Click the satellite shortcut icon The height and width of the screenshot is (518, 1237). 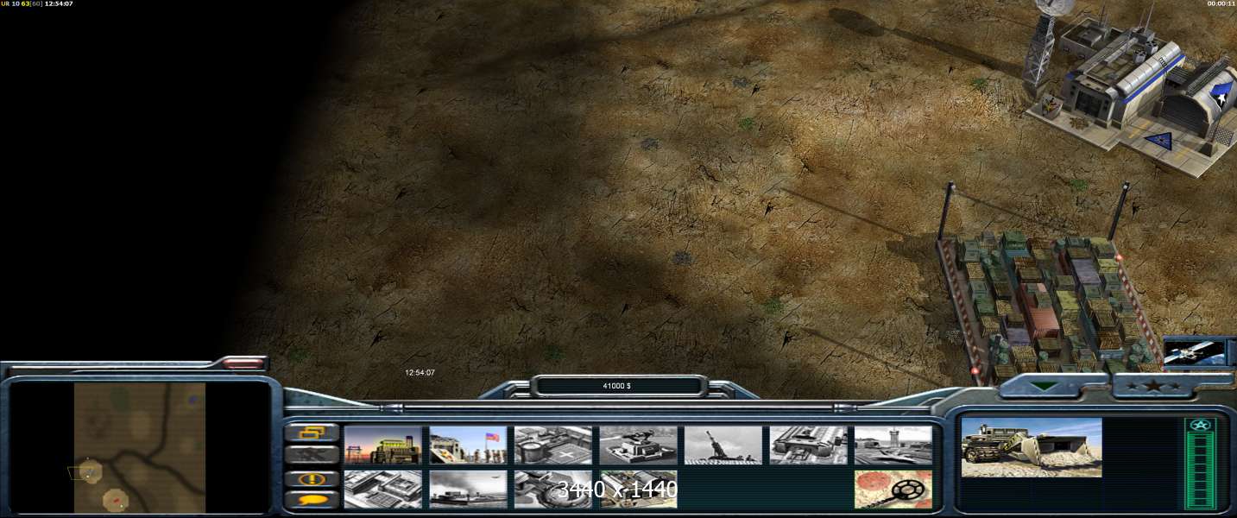point(1195,351)
